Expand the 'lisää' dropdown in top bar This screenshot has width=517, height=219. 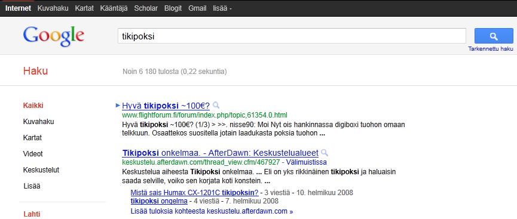point(222,8)
